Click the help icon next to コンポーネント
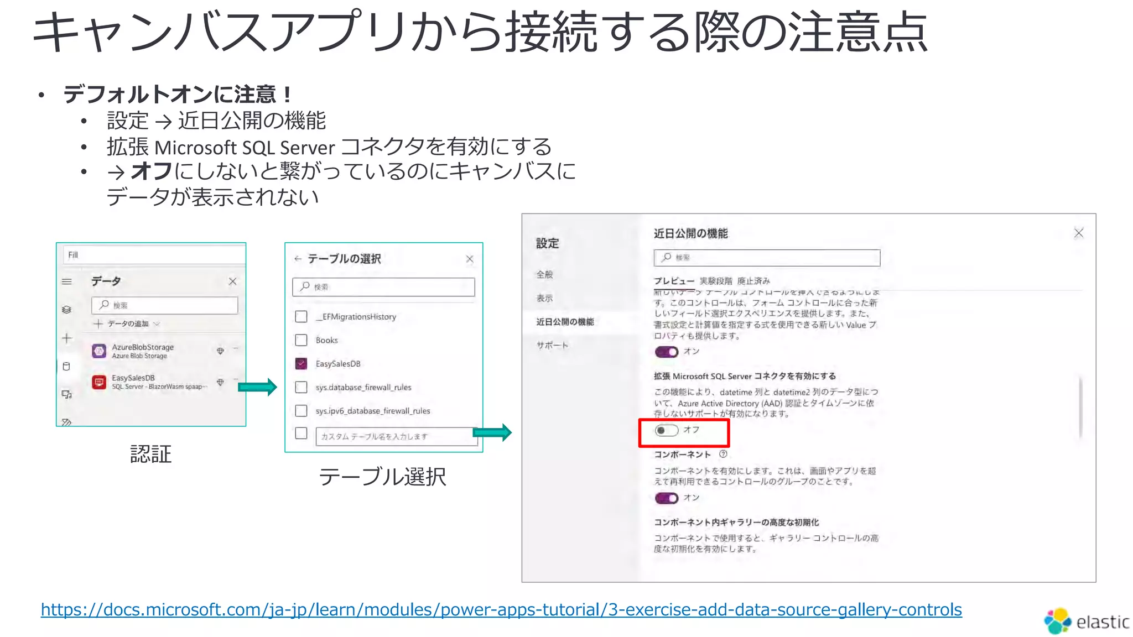This screenshot has width=1133, height=637. tap(723, 454)
